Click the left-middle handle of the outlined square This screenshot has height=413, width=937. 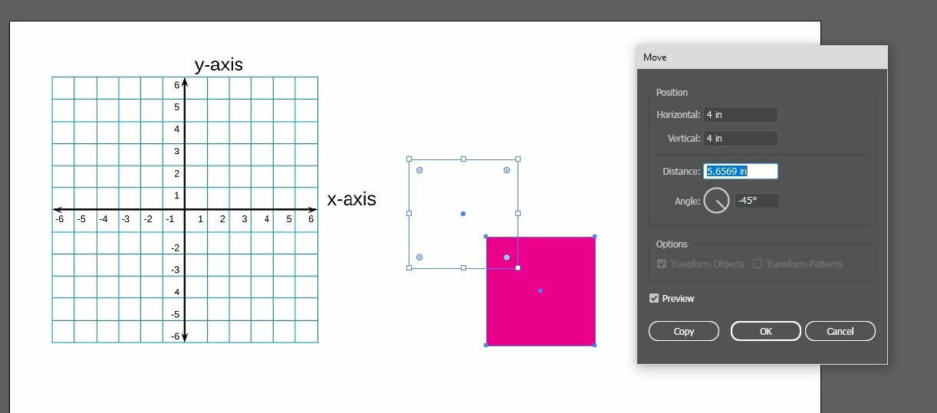click(x=409, y=214)
